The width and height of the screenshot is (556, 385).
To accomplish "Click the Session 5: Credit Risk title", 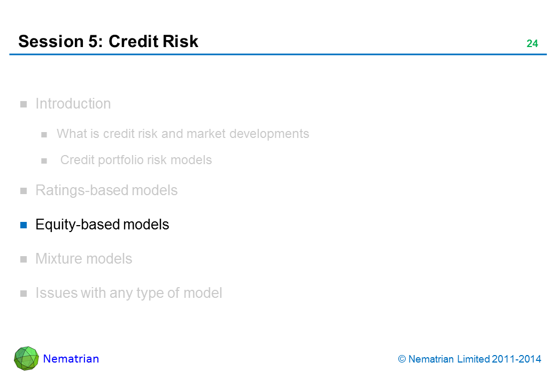I will coord(108,41).
